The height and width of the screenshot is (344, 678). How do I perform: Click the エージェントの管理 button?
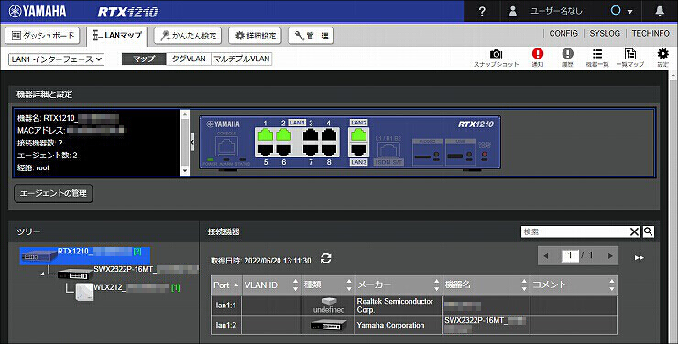coord(54,193)
